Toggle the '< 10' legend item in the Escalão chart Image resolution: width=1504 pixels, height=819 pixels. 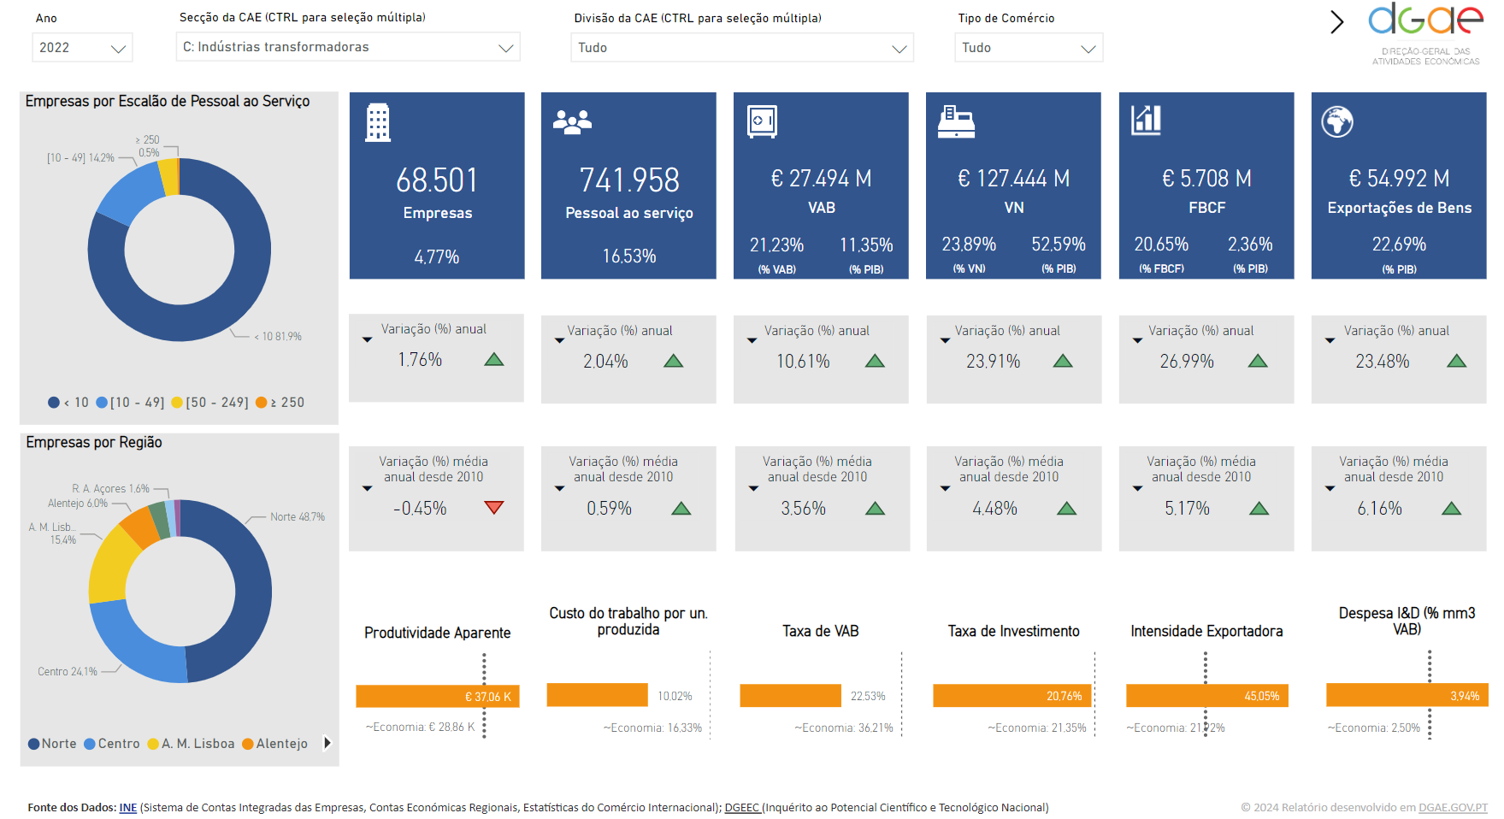click(x=68, y=402)
